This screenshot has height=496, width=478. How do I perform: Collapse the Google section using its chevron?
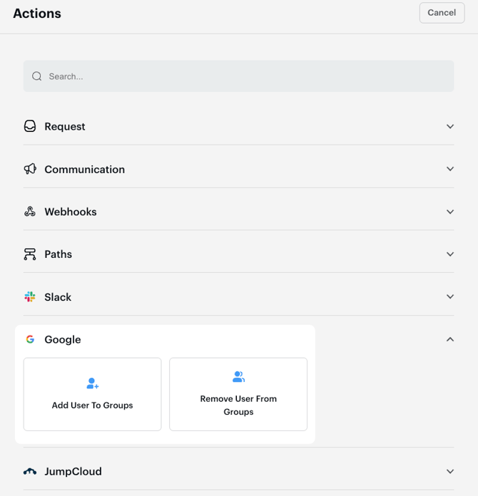pyautogui.click(x=450, y=340)
